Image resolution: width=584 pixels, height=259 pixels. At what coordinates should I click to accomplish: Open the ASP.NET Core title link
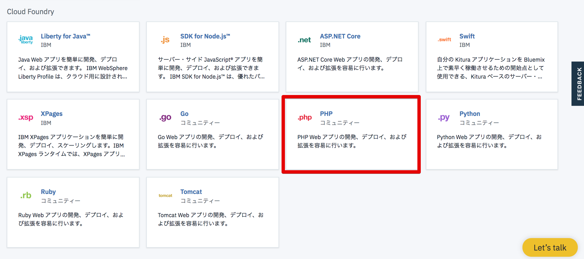point(340,36)
